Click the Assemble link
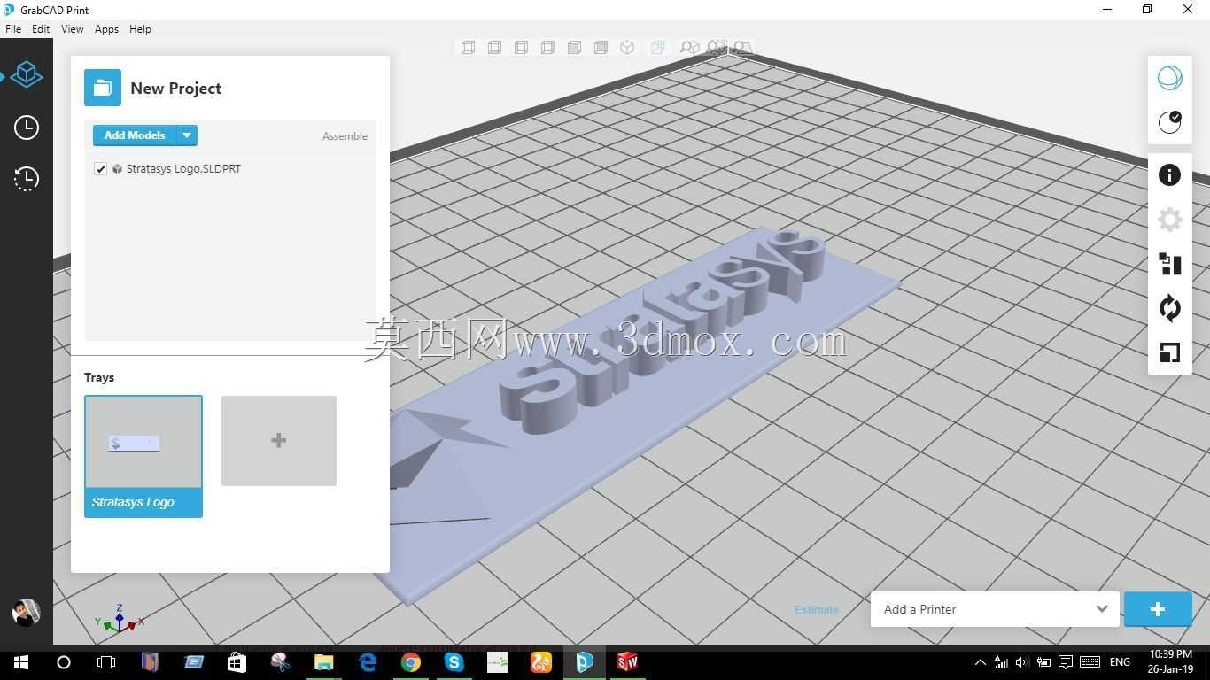Image resolution: width=1210 pixels, height=680 pixels. click(345, 136)
